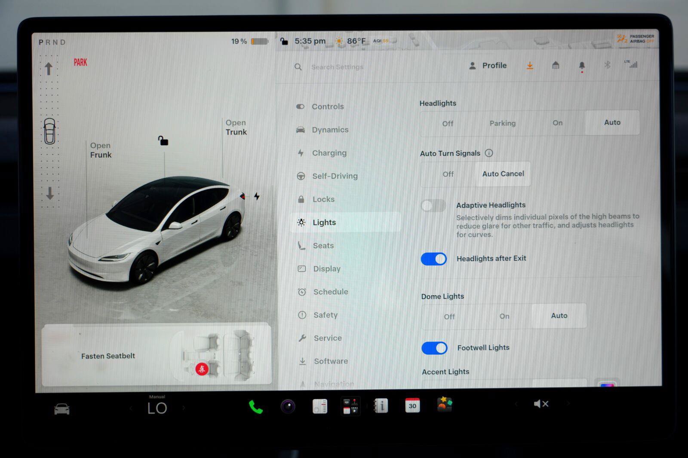Viewport: 688px width, 458px height.
Task: Tap the Search Settings field
Action: (337, 67)
